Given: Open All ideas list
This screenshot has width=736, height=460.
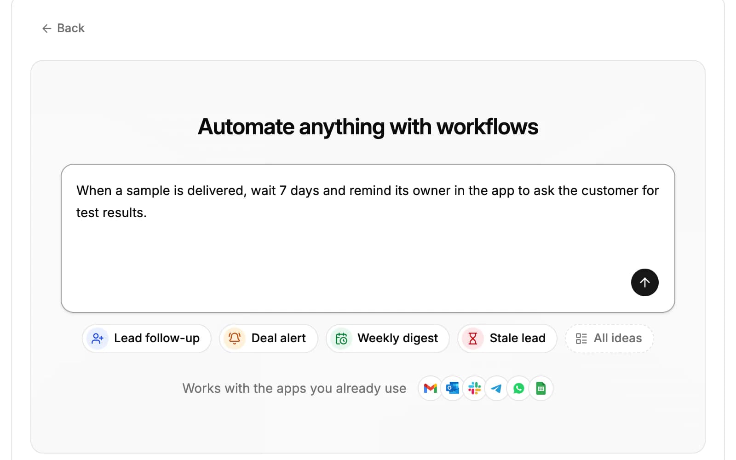Looking at the screenshot, I should pyautogui.click(x=609, y=339).
